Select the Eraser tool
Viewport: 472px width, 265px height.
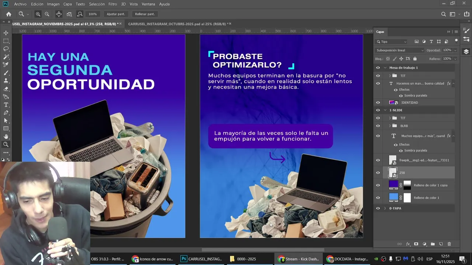pos(6,89)
